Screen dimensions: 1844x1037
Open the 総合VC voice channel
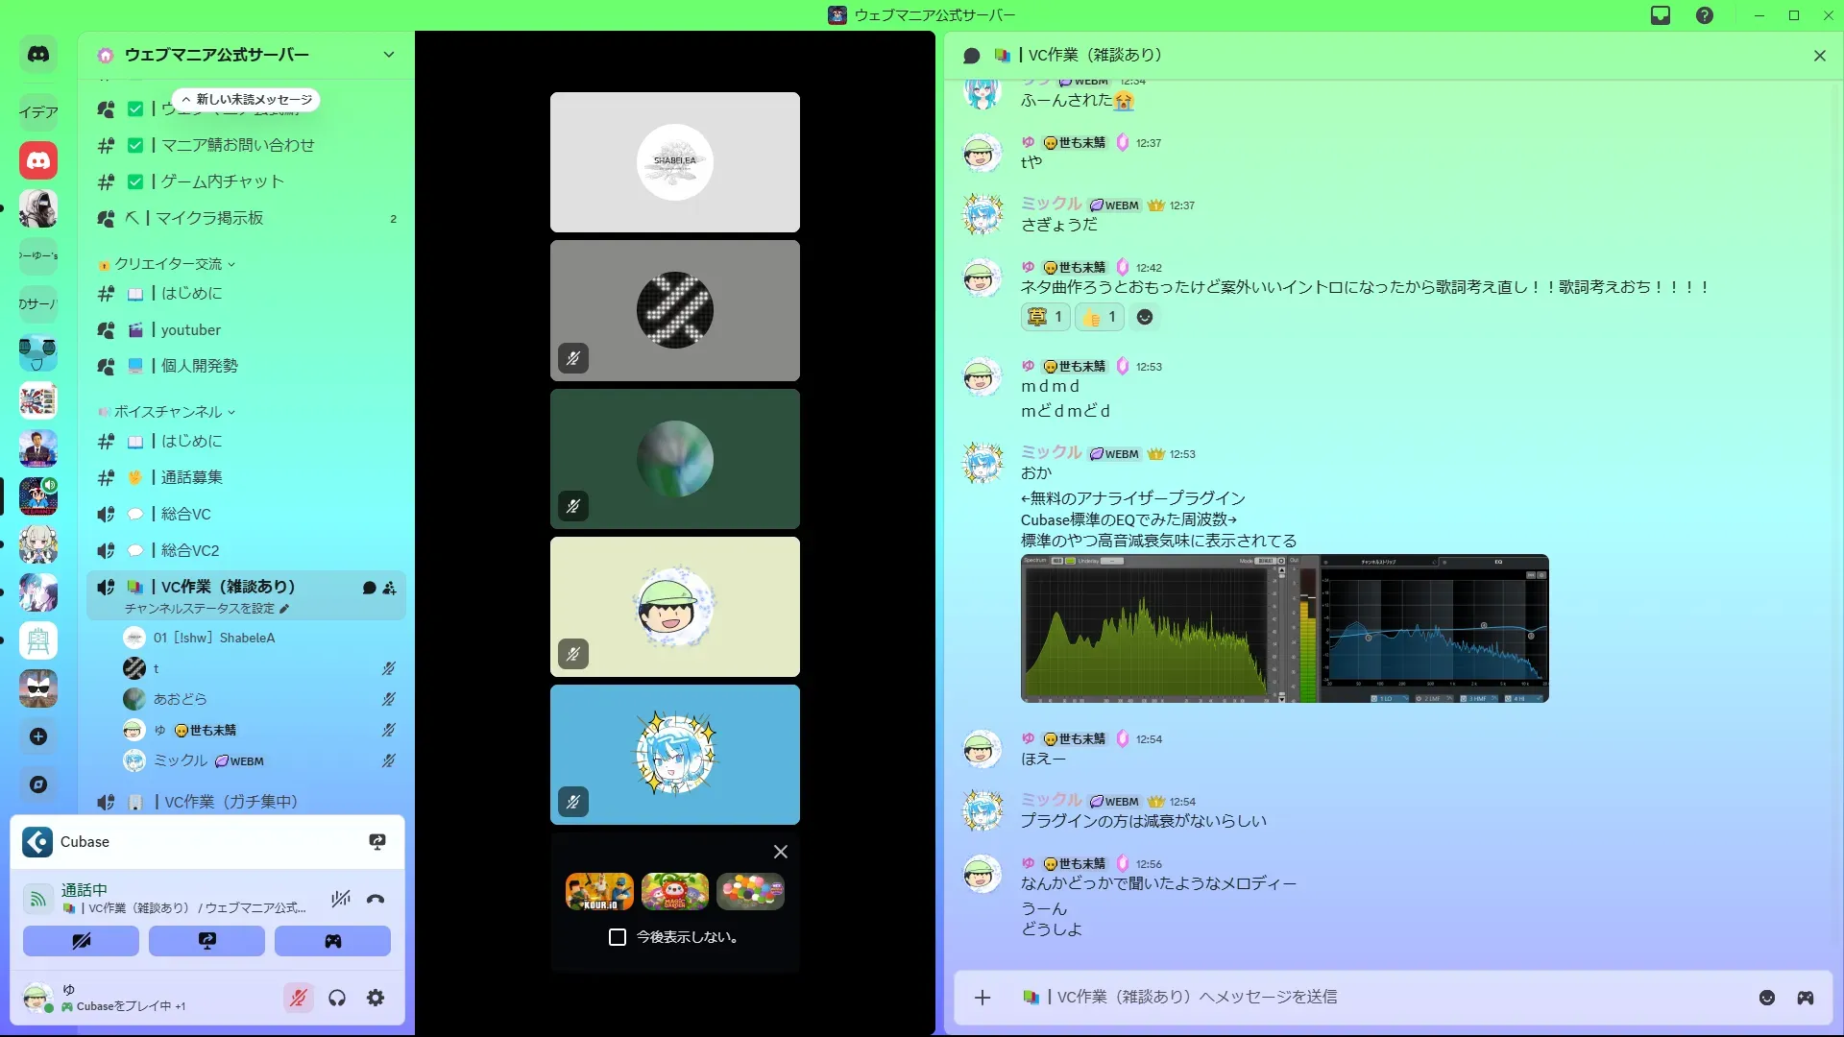click(185, 514)
